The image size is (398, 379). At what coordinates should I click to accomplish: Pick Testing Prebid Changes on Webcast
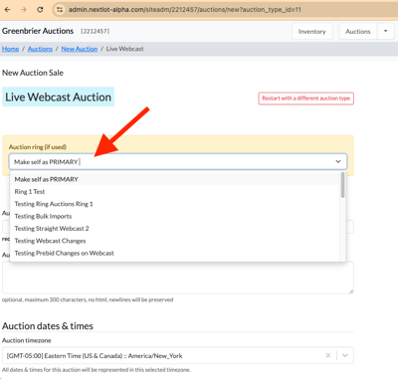tap(175, 253)
